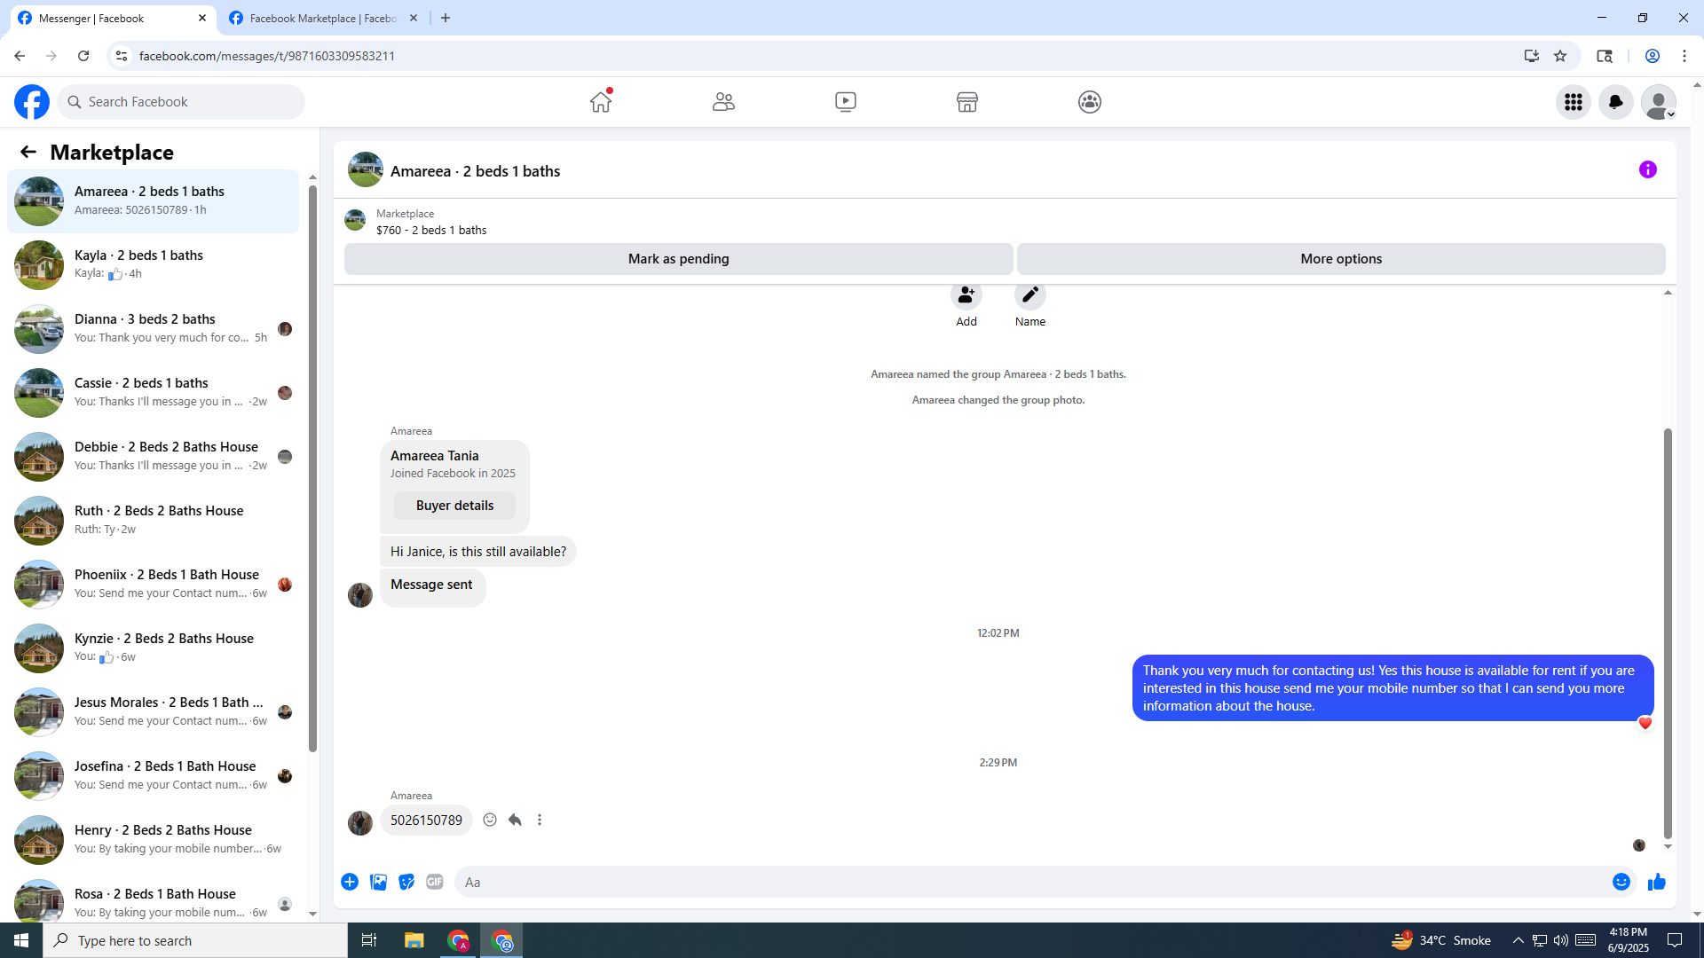This screenshot has height=958, width=1704.
Task: Click the Mark as pending button
Action: pyautogui.click(x=678, y=259)
